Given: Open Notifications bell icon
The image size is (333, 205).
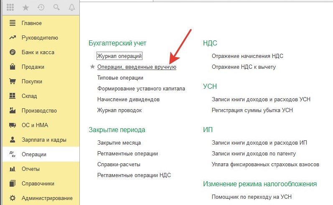Looking at the screenshot, I should coord(71,7).
